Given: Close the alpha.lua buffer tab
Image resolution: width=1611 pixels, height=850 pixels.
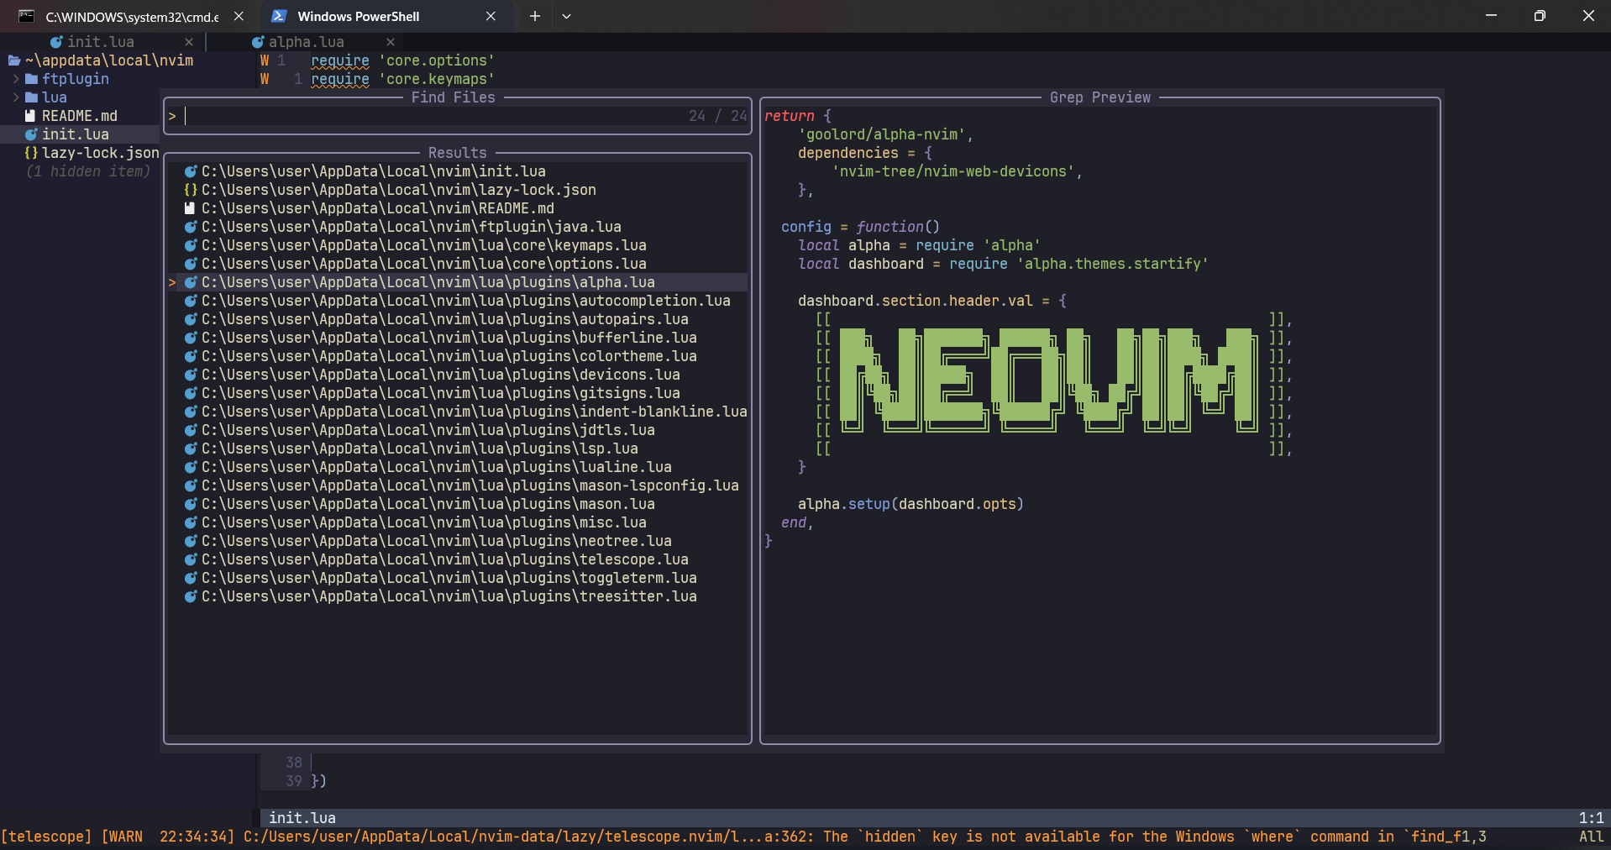Looking at the screenshot, I should pyautogui.click(x=391, y=42).
